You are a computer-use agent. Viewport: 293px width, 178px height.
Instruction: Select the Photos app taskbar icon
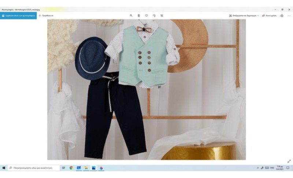tap(94, 168)
